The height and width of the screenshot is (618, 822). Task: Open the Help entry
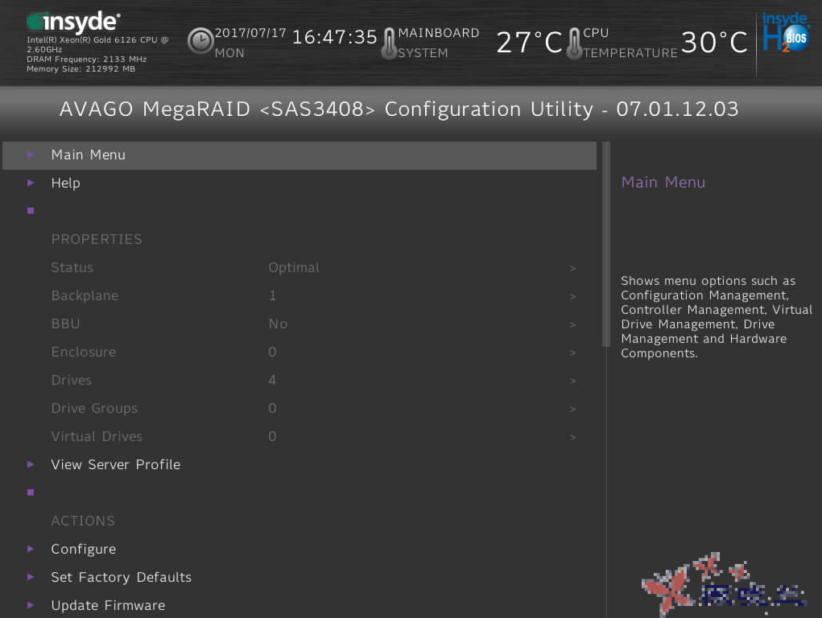pos(65,183)
